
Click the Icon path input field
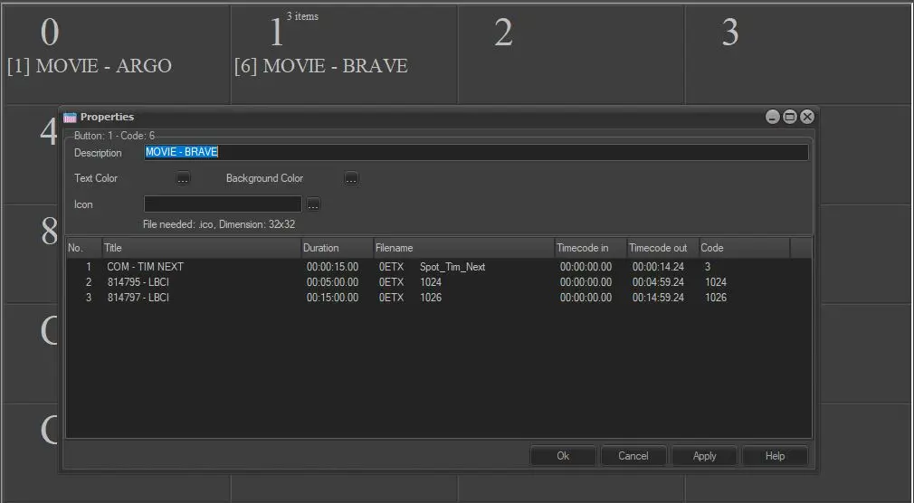[x=223, y=204]
